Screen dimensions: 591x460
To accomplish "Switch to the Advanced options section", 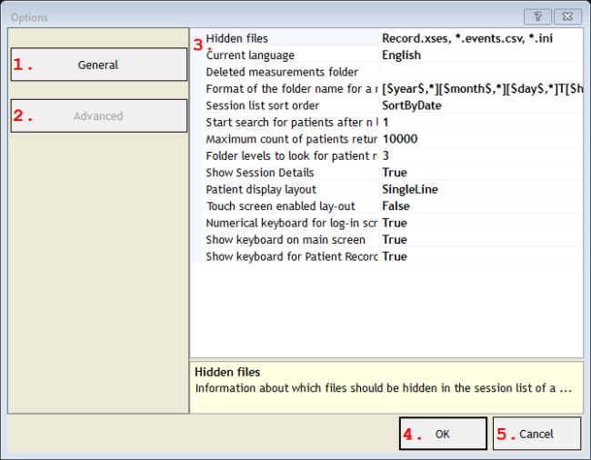I will 98,115.
